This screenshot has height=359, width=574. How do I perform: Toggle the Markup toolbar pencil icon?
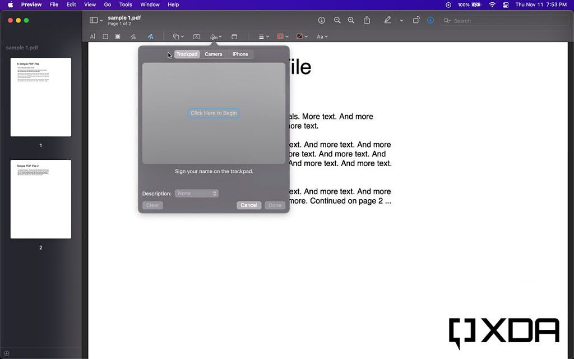[x=387, y=20]
